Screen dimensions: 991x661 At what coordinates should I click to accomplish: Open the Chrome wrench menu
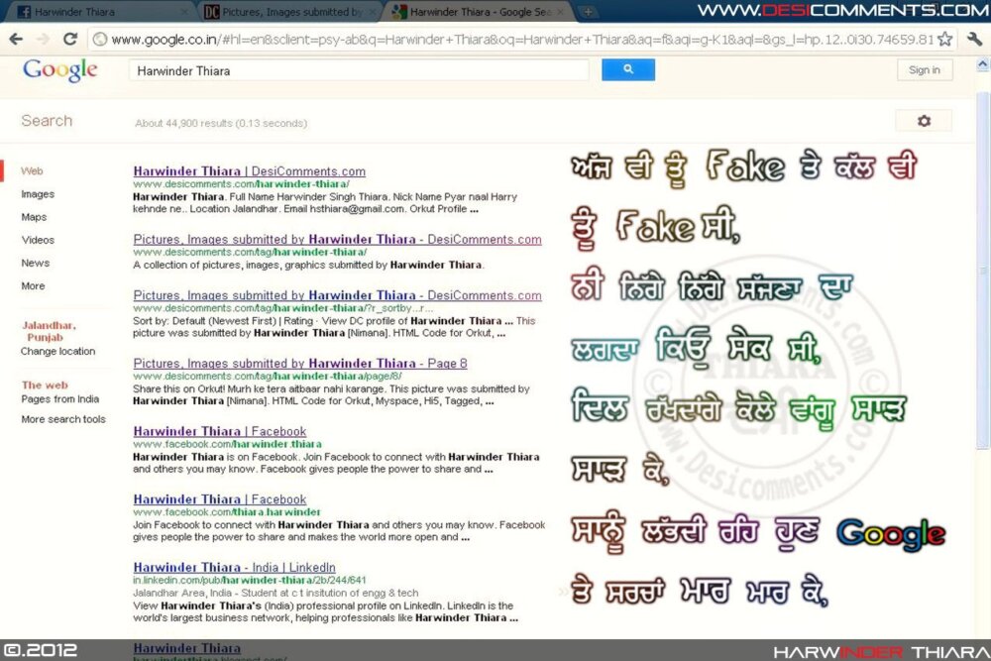pos(974,40)
